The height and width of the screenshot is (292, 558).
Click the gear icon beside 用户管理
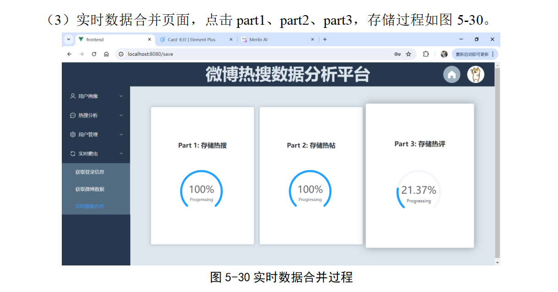tap(73, 135)
